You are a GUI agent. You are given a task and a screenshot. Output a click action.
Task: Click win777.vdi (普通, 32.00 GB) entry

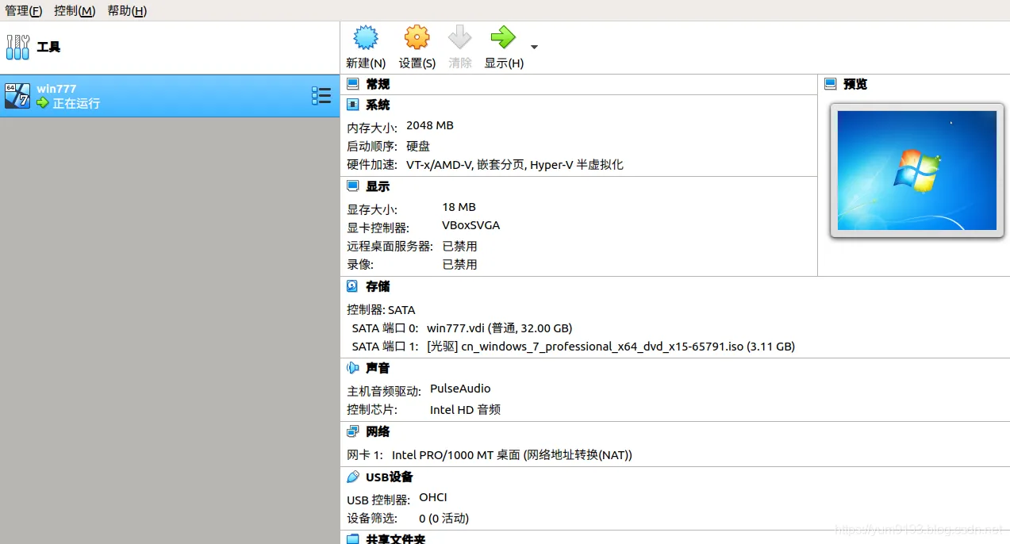(500, 328)
